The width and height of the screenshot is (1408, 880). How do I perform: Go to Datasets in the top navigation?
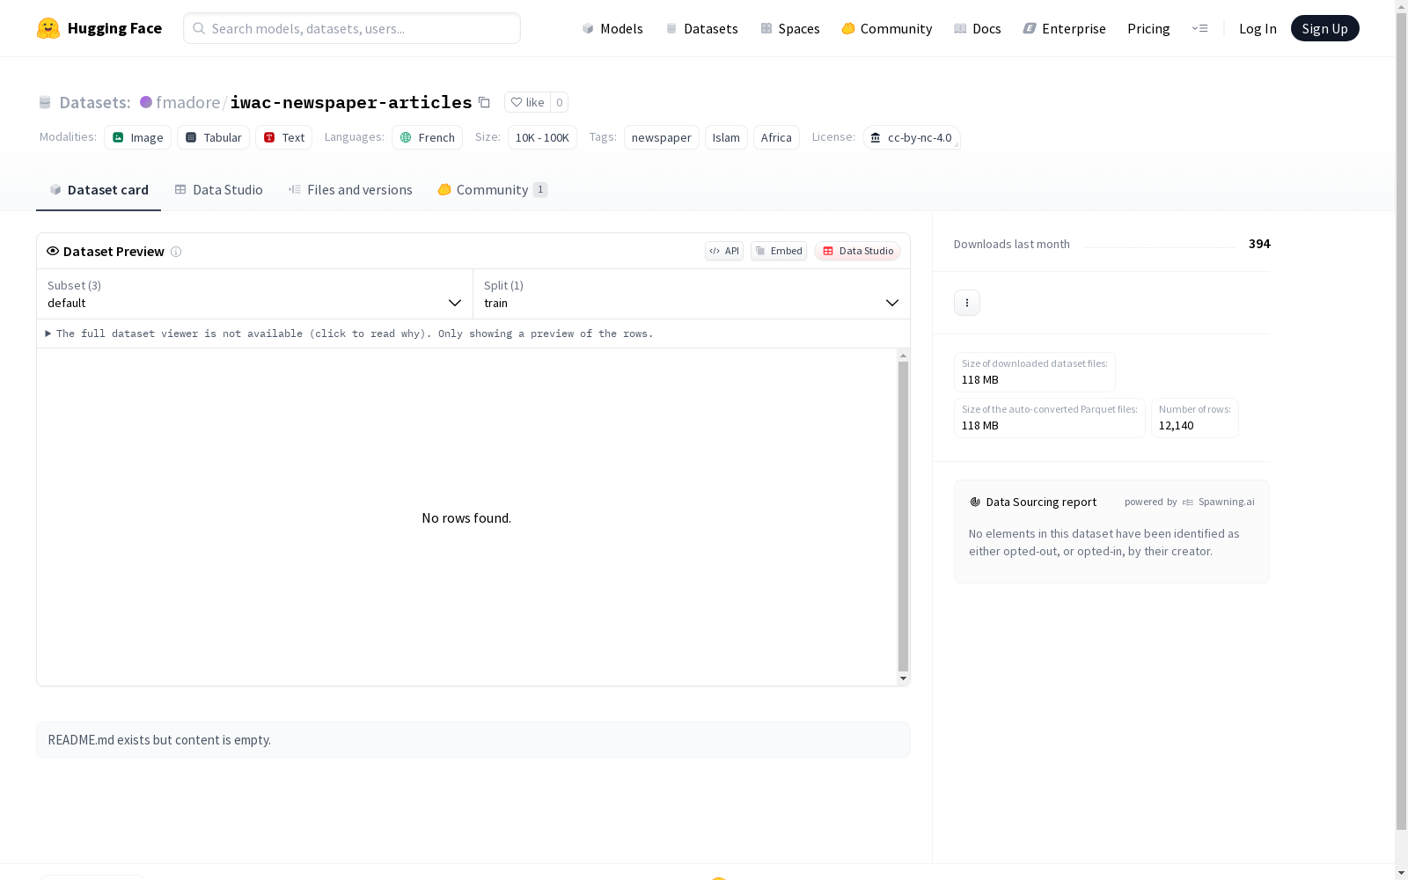pos(701,28)
